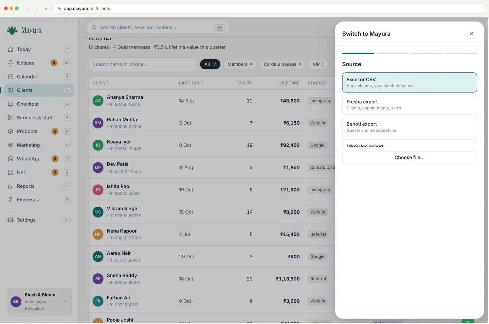The height and width of the screenshot is (324, 489).
Task: Select Excel or CSV as source
Action: [x=410, y=82]
